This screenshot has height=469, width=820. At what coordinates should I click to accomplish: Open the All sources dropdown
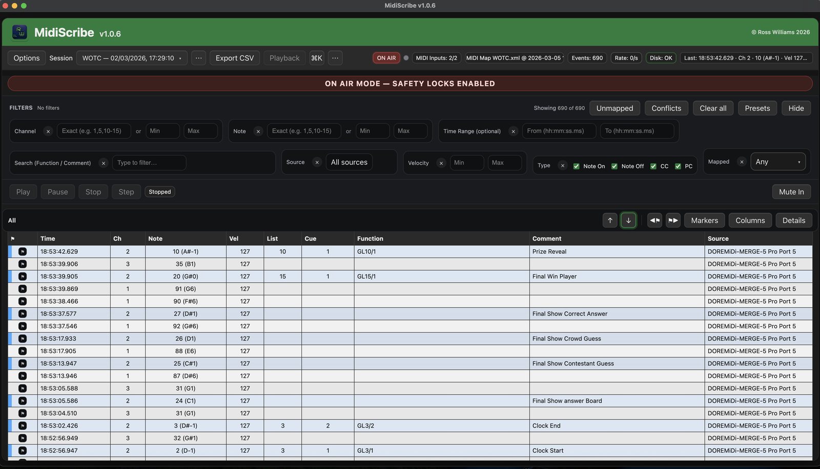click(x=349, y=162)
